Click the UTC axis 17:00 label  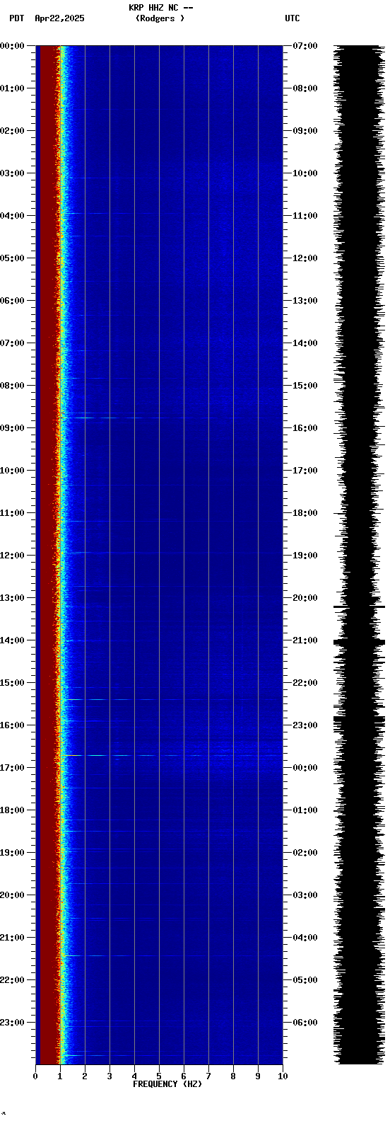(x=305, y=471)
